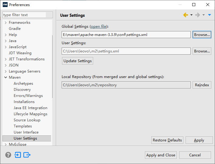Expand the Frameworks tree node
Image resolution: width=215 pixels, height=164 pixels.
click(6, 23)
